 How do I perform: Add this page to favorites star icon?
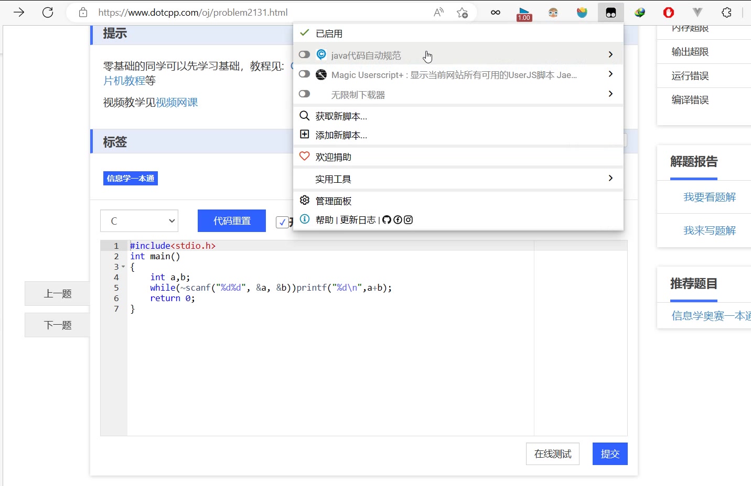(x=462, y=13)
